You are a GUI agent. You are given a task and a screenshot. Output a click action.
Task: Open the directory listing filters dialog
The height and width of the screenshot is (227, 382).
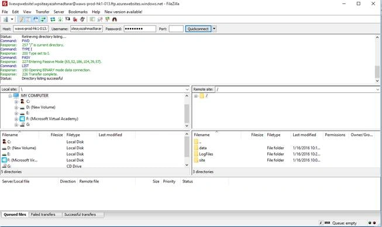coord(92,19)
